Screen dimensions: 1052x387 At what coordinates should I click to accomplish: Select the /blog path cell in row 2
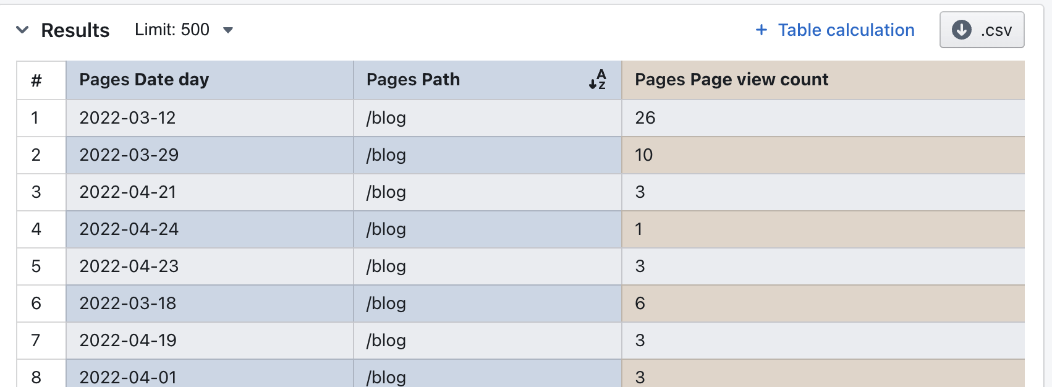click(x=386, y=155)
